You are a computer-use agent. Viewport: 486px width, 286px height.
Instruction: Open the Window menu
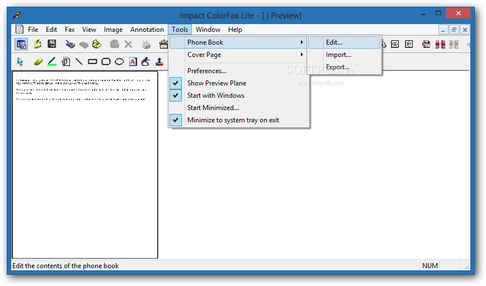point(208,30)
